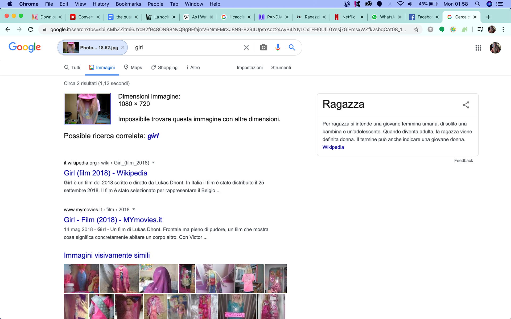Click the browser address bar
Viewport: 511px width, 319px height.
tap(228, 30)
